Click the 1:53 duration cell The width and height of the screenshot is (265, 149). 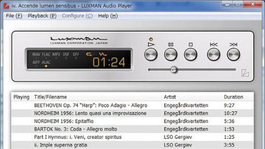(229, 129)
